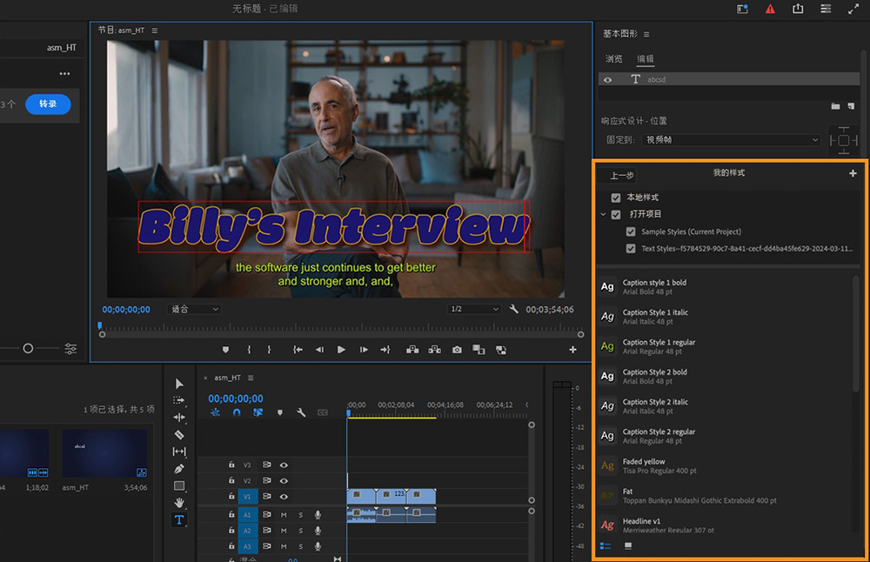The height and width of the screenshot is (562, 870).
Task: Select the Type tool
Action: click(x=179, y=520)
